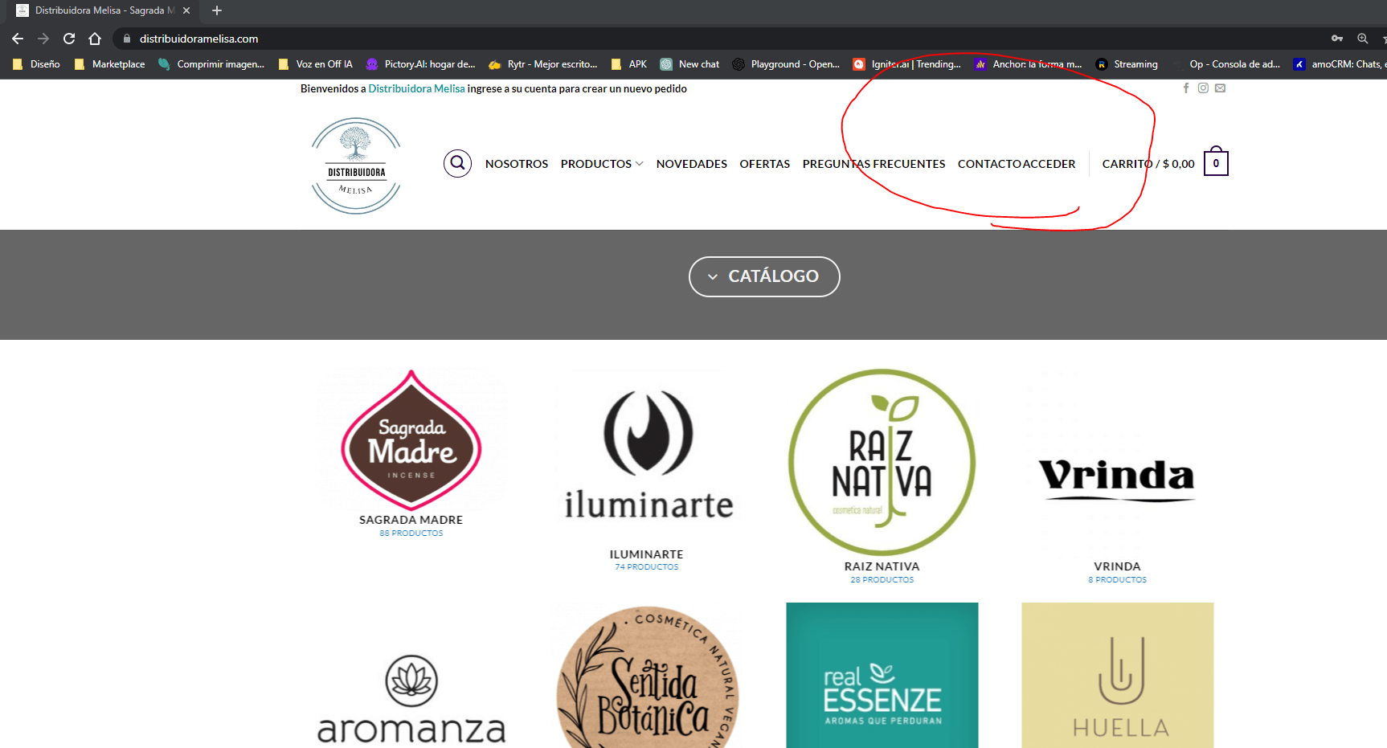This screenshot has height=748, width=1387.
Task: Open the New chat bookmark
Action: pos(689,64)
